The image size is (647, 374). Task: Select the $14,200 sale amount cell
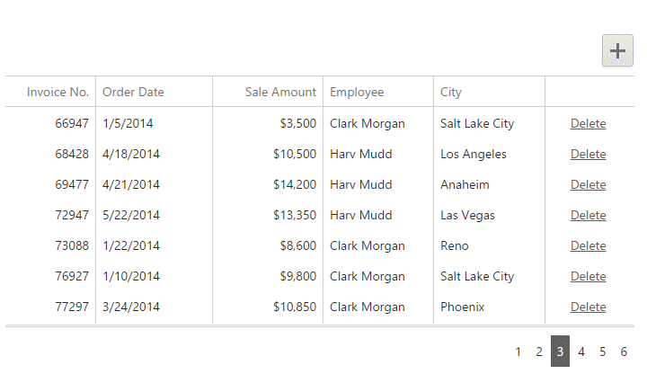[x=268, y=184]
